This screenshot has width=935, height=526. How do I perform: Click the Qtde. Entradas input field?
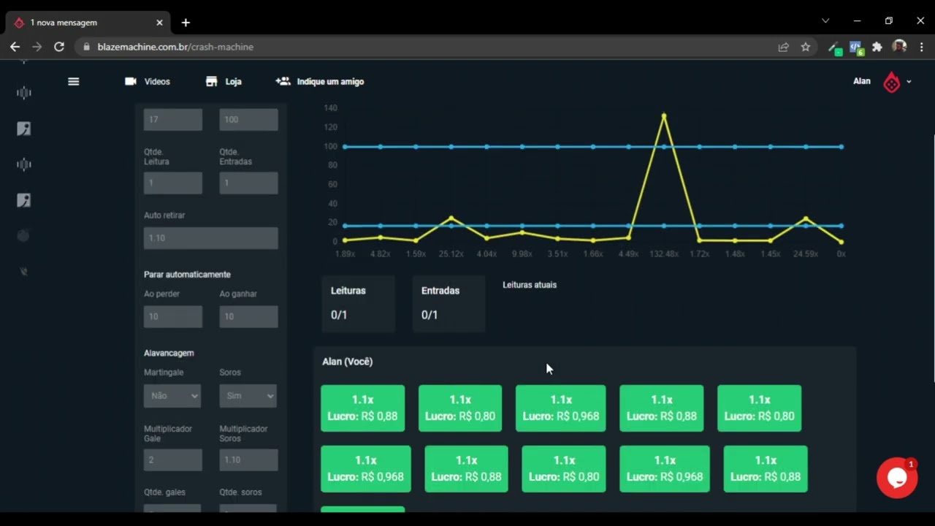click(248, 183)
